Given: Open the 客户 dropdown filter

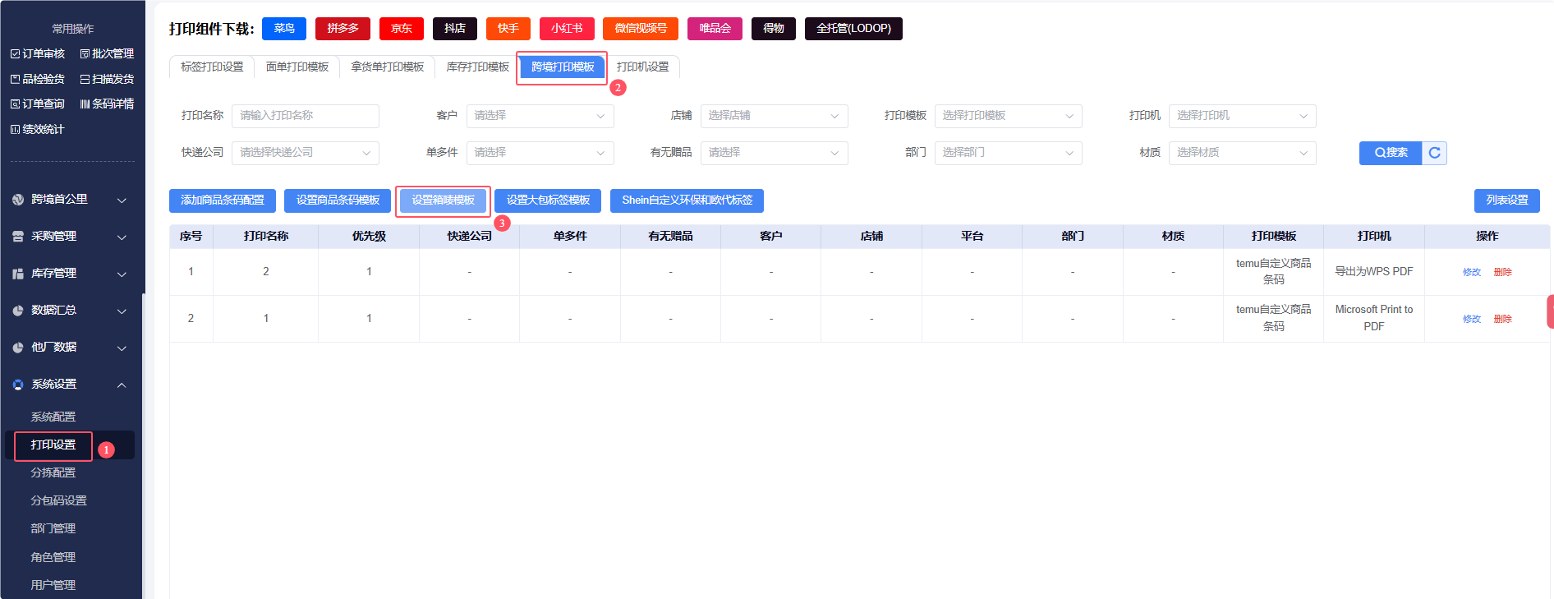Looking at the screenshot, I should click(x=540, y=116).
